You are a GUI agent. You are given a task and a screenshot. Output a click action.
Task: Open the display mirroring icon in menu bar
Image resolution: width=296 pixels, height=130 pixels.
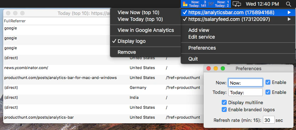pyautogui.click(x=237, y=4)
